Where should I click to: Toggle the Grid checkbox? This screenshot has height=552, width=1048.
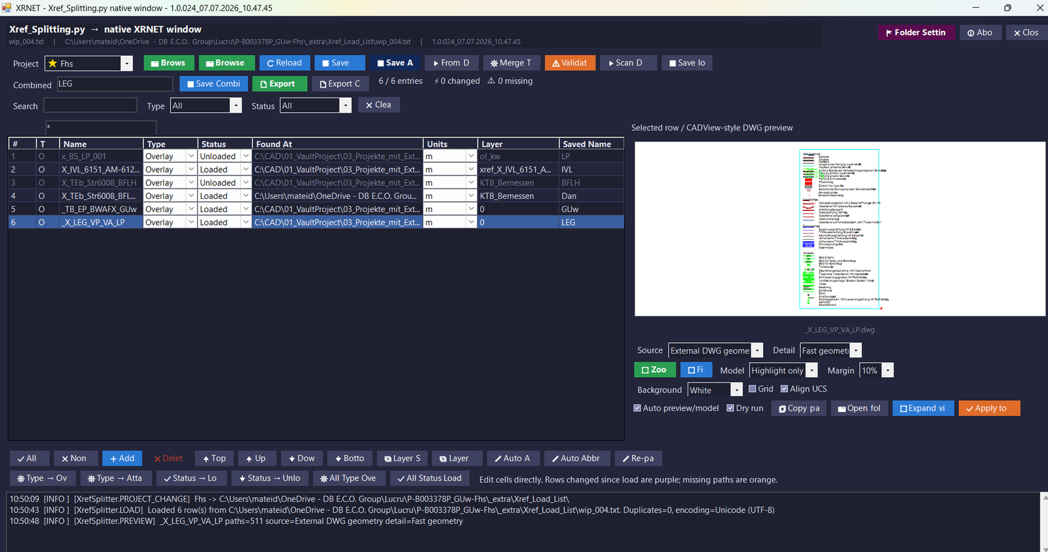click(x=753, y=389)
